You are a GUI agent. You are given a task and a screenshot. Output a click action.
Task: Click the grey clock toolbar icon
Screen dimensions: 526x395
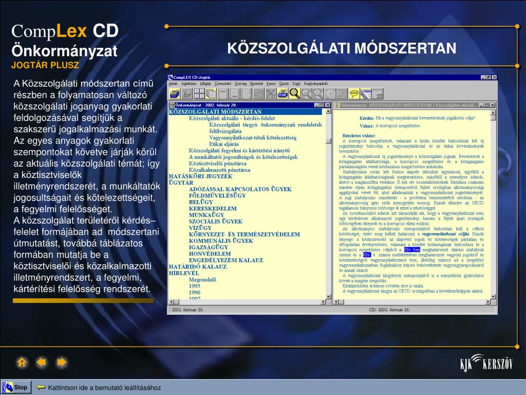(330, 94)
